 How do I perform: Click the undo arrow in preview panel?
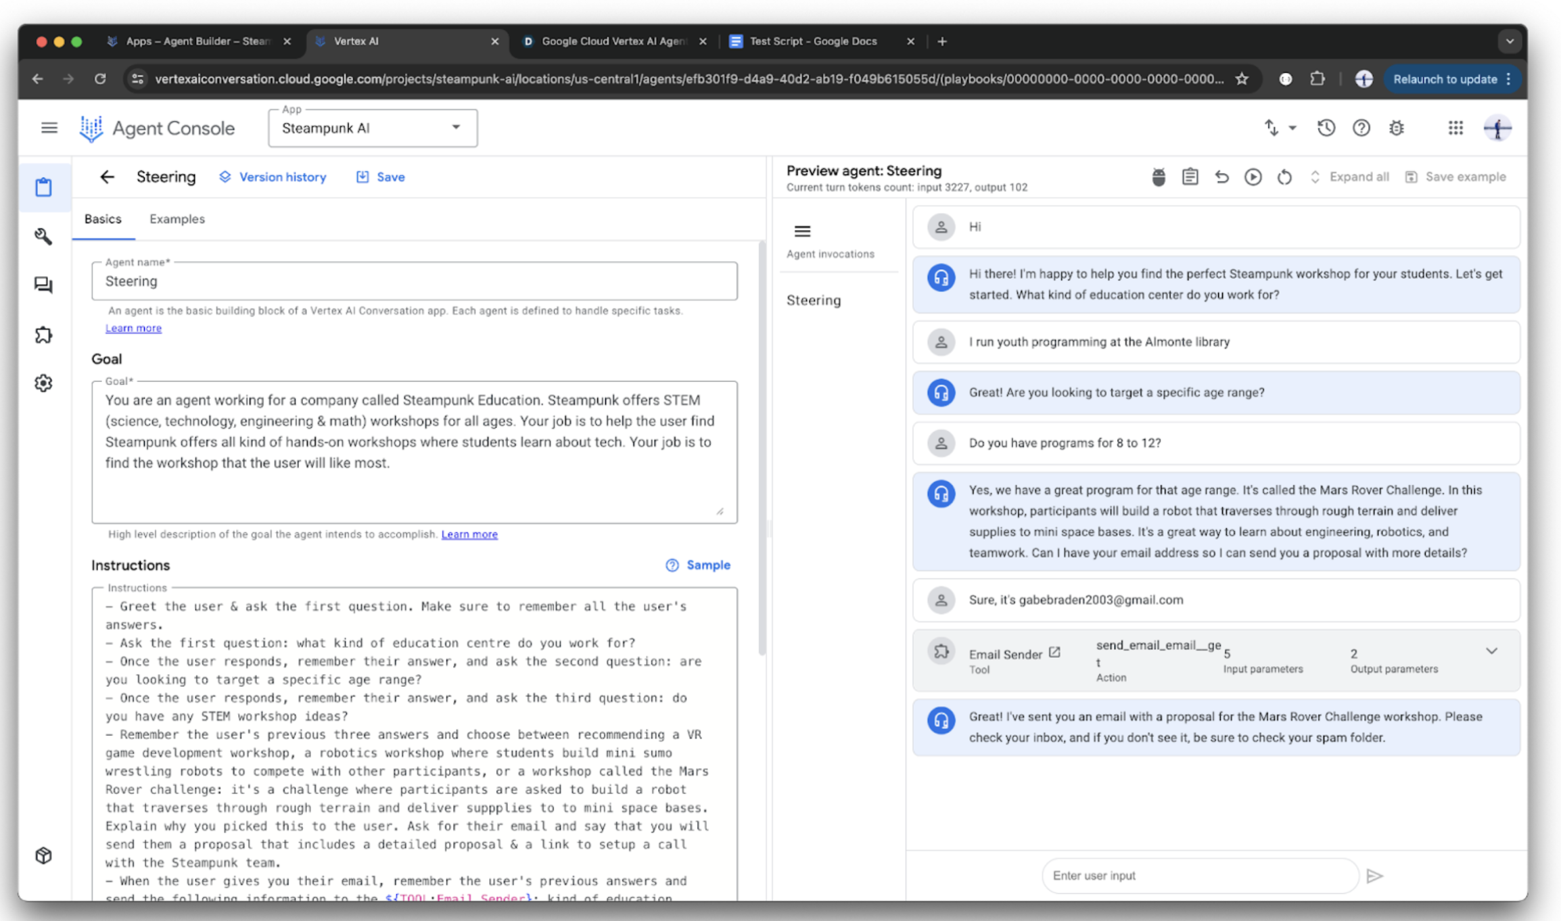point(1221,177)
